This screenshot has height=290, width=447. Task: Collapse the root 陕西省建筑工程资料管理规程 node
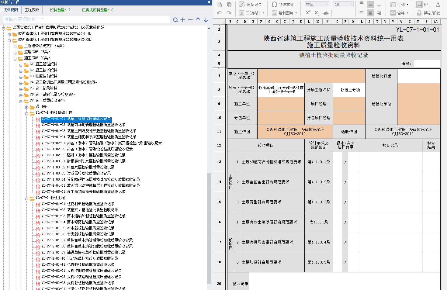pos(4,28)
